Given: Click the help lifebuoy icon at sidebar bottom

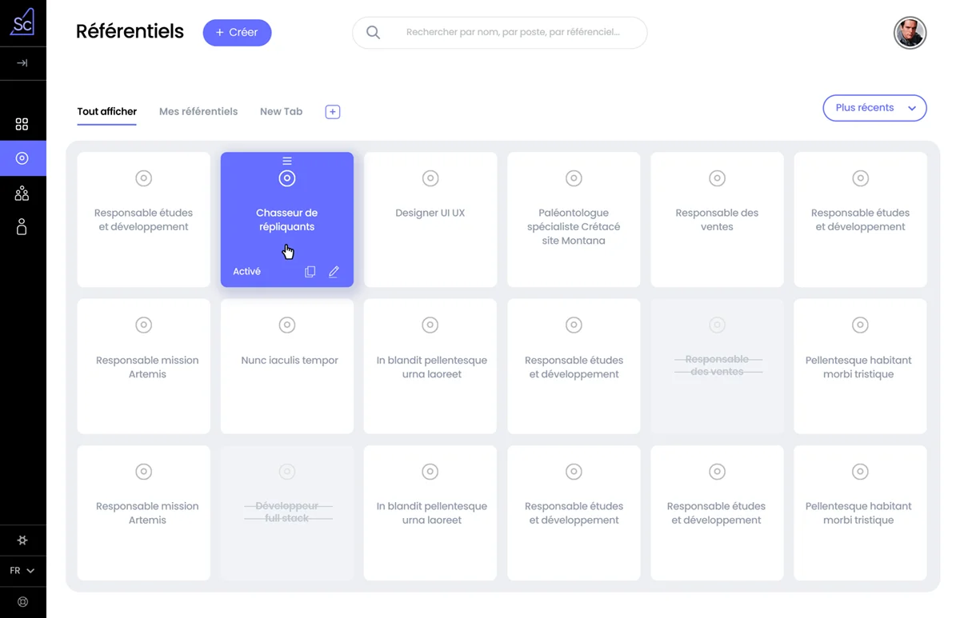Looking at the screenshot, I should [22, 602].
